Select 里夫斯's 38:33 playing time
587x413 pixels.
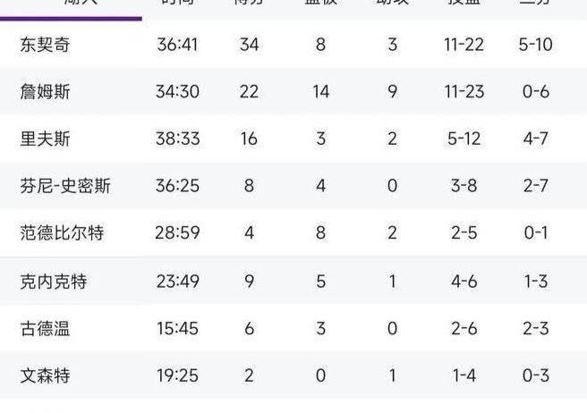point(177,139)
